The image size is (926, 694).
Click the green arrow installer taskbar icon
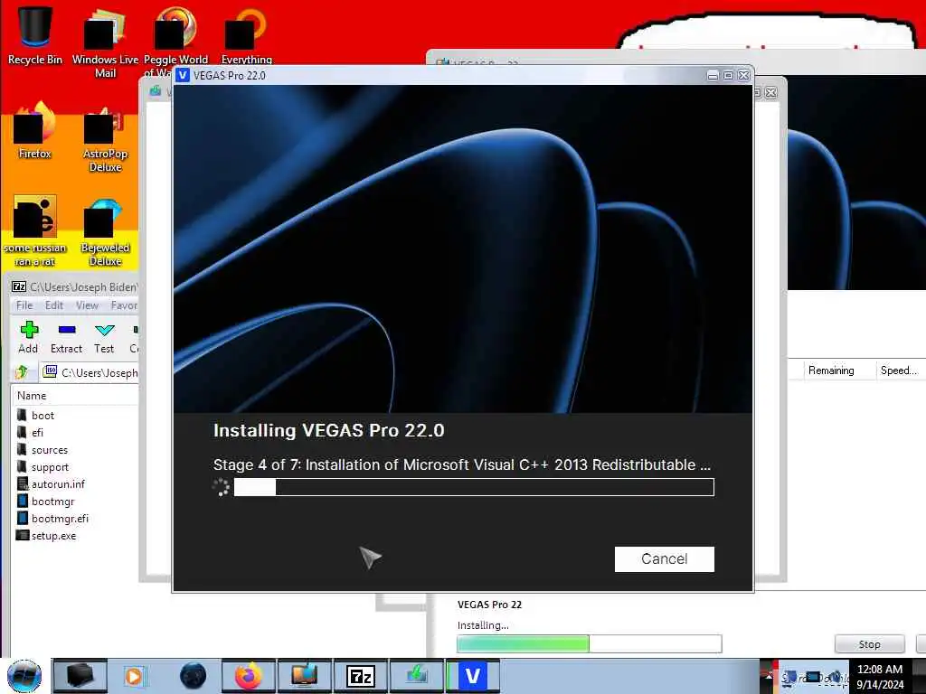point(416,676)
